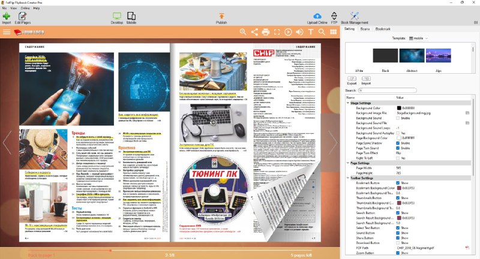Open the FTP upload tool
Viewport: 480px width, 259px height.
(x=334, y=18)
